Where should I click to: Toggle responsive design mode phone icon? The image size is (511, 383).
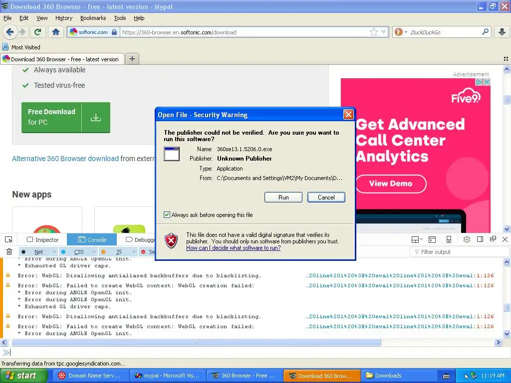click(x=449, y=240)
